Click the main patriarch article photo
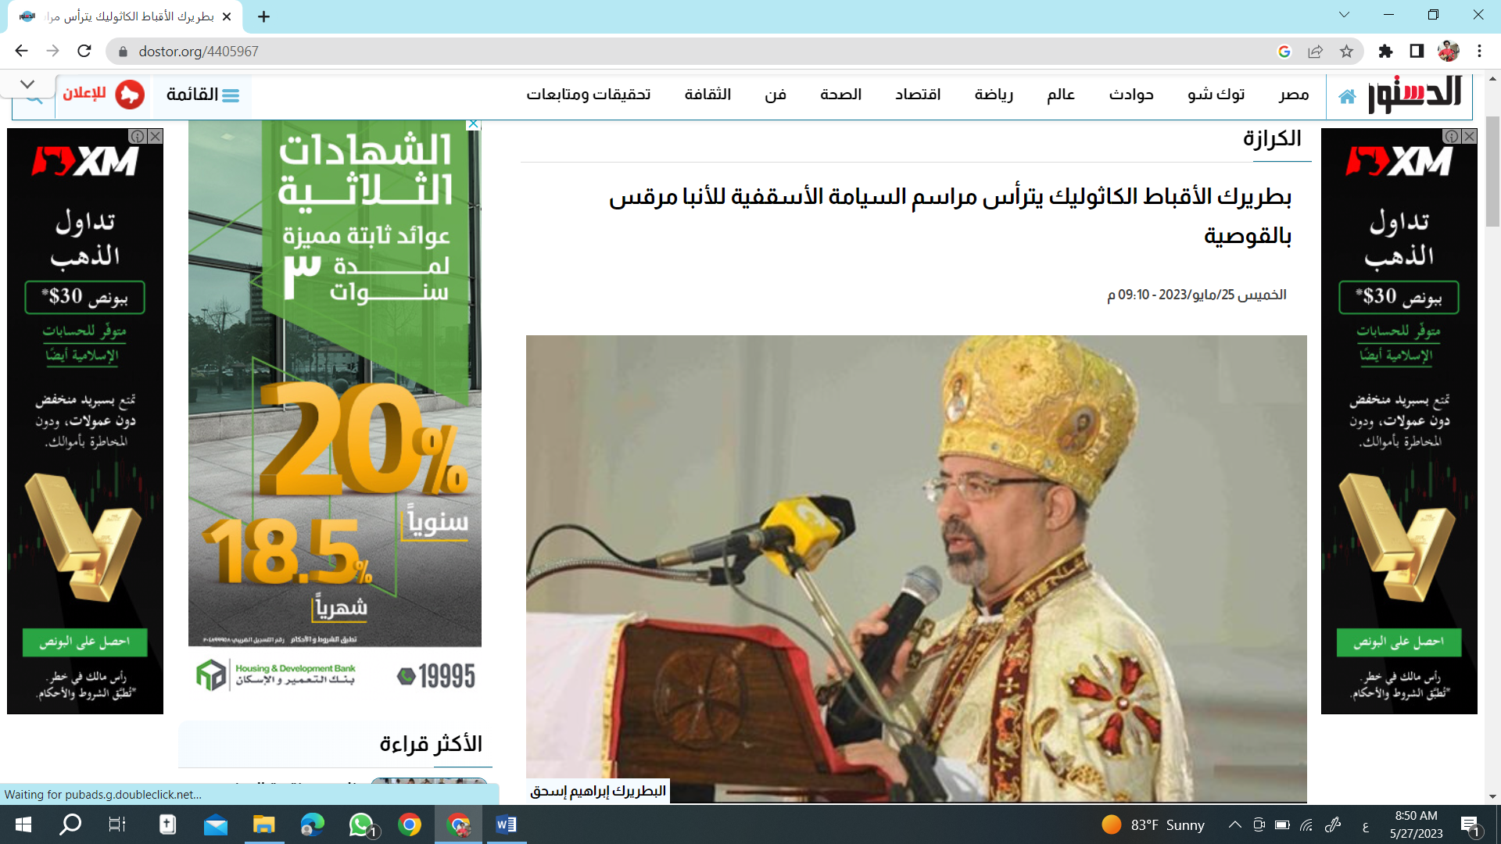This screenshot has width=1501, height=844. click(x=916, y=568)
